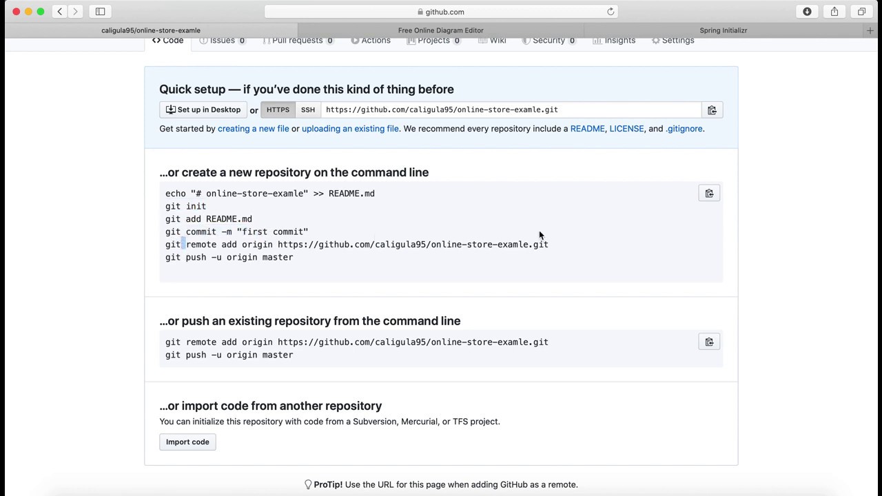Image resolution: width=882 pixels, height=496 pixels.
Task: Follow creating a new file link
Action: [254, 129]
